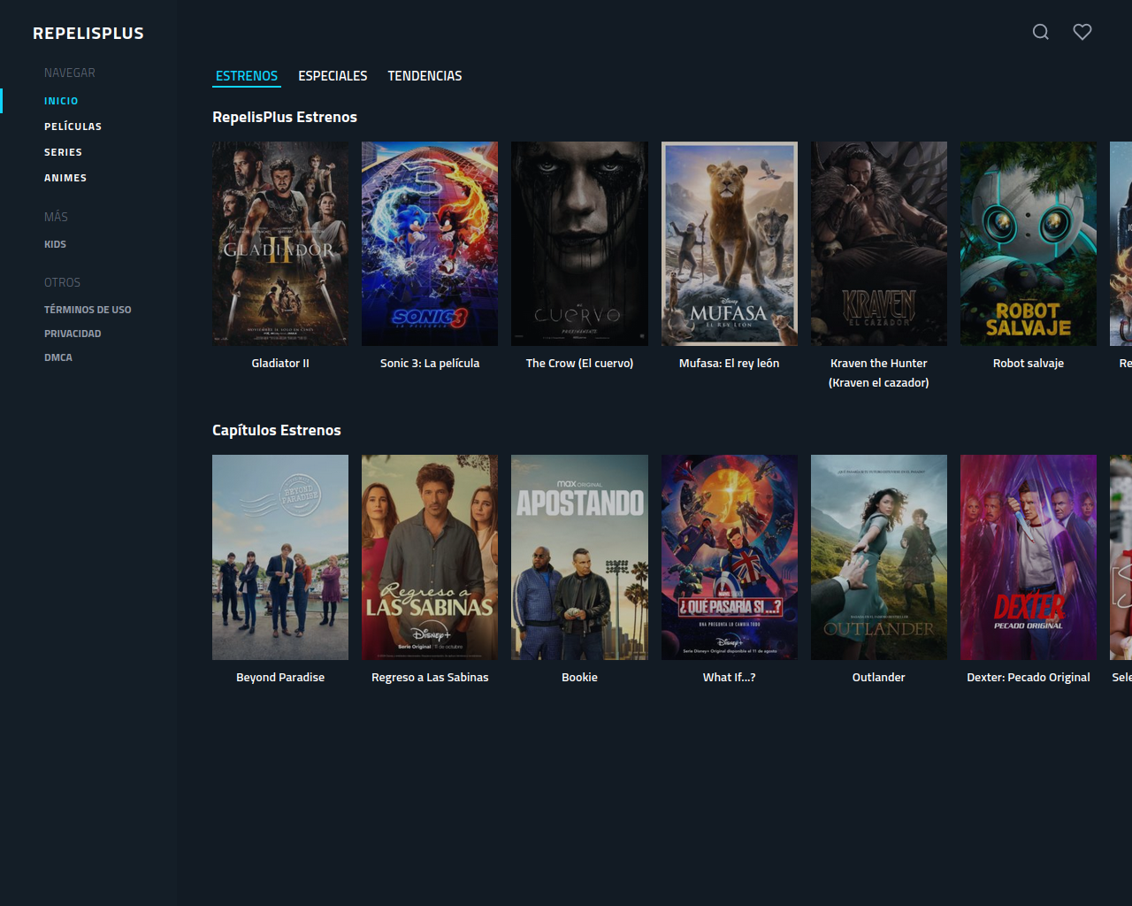Open favorites heart icon

pos(1082,32)
